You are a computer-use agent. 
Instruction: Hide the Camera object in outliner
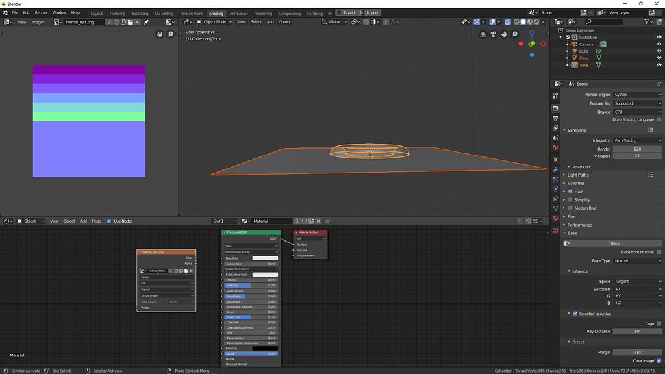click(659, 44)
